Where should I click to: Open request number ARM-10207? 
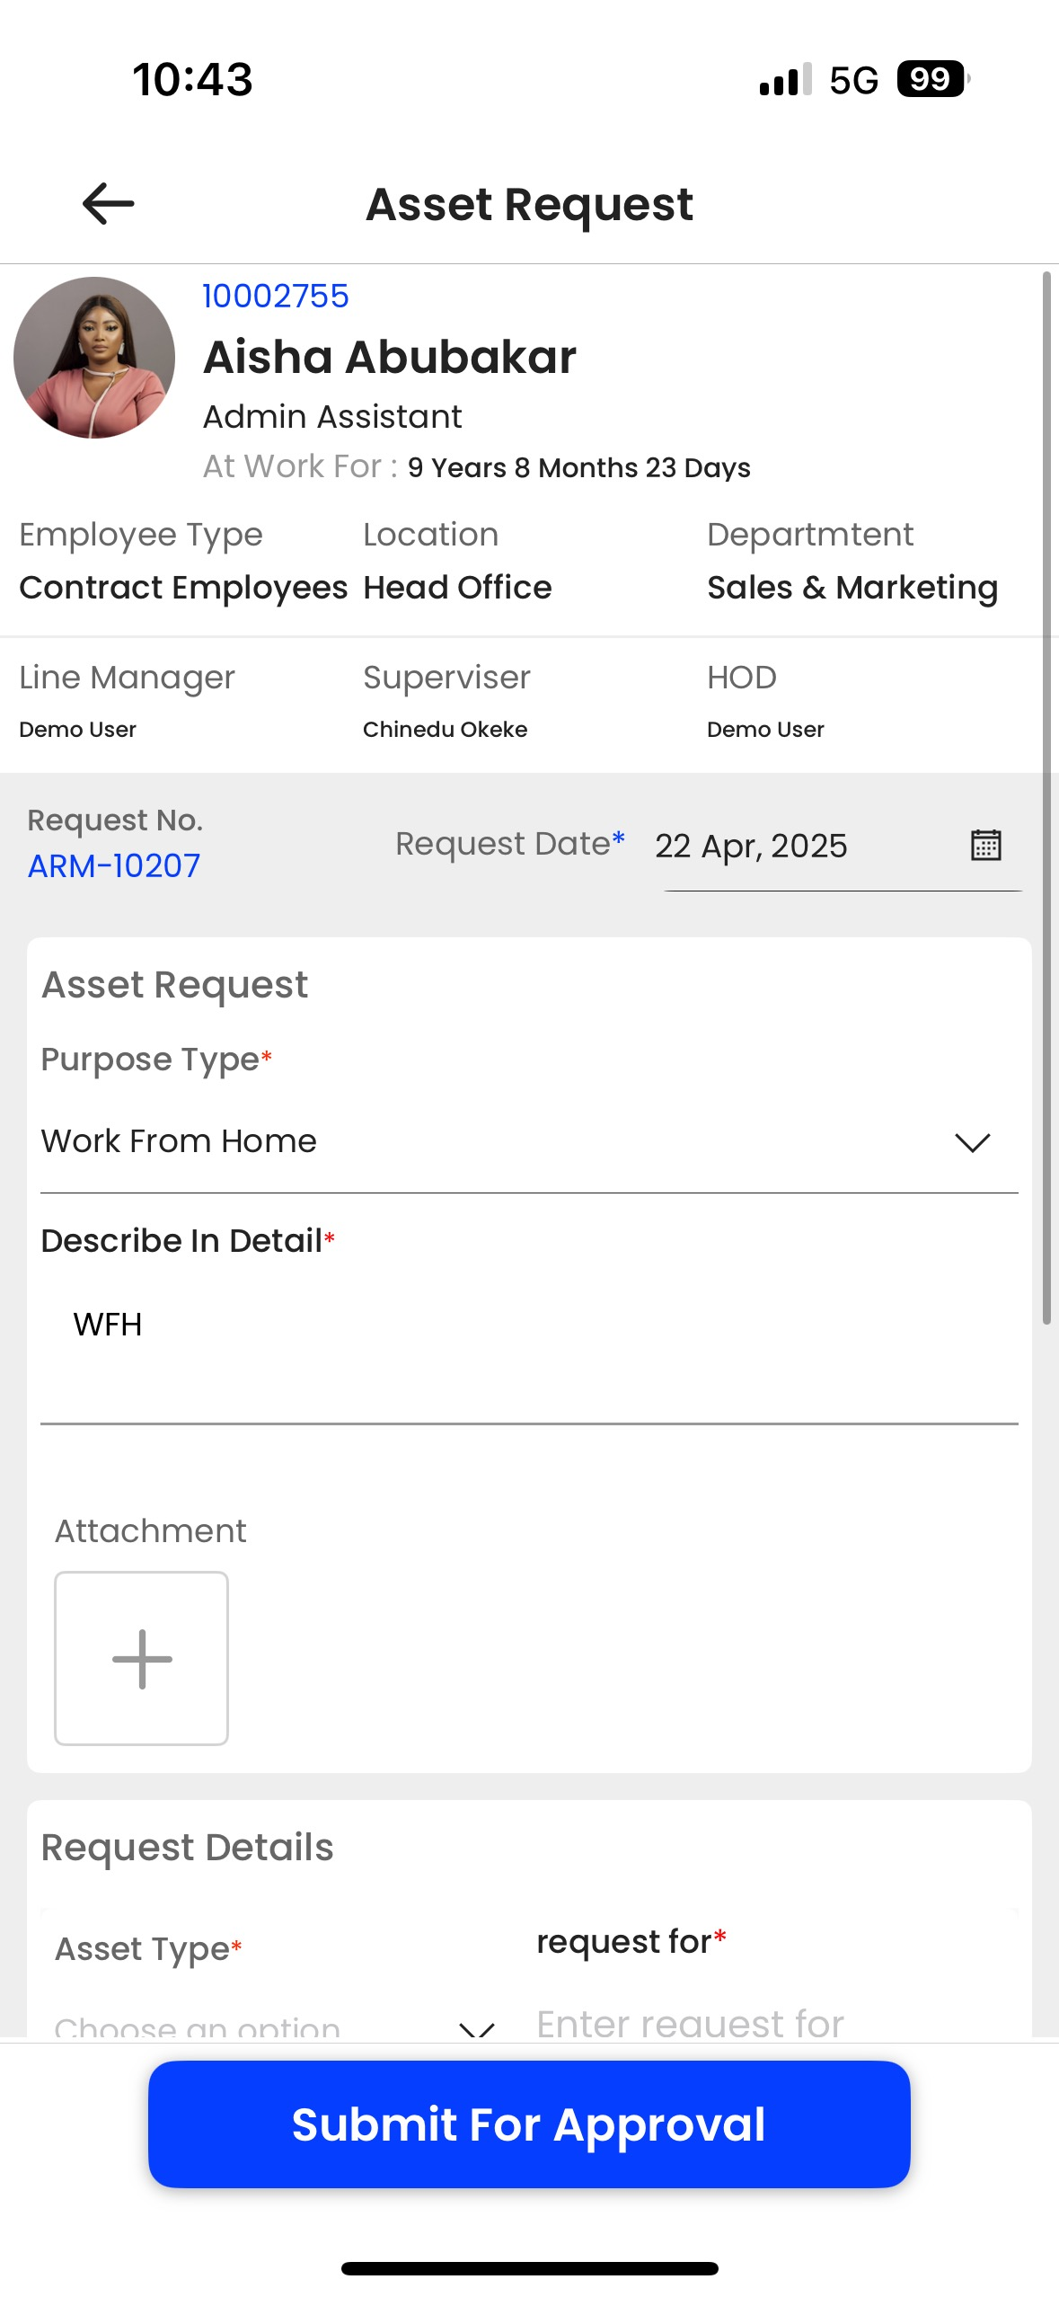(114, 866)
